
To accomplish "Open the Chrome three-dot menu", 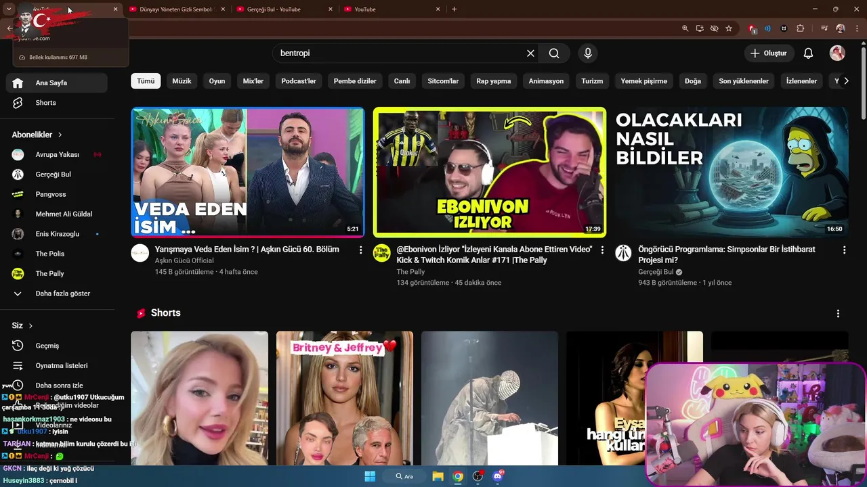I will tap(857, 28).
